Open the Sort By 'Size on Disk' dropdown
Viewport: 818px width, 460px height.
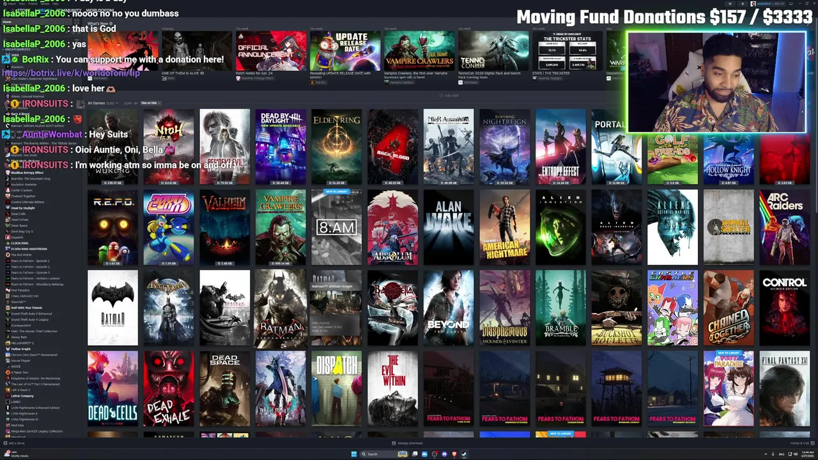[150, 103]
